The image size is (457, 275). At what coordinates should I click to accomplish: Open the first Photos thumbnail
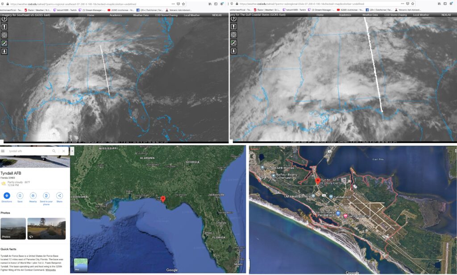coord(12,229)
